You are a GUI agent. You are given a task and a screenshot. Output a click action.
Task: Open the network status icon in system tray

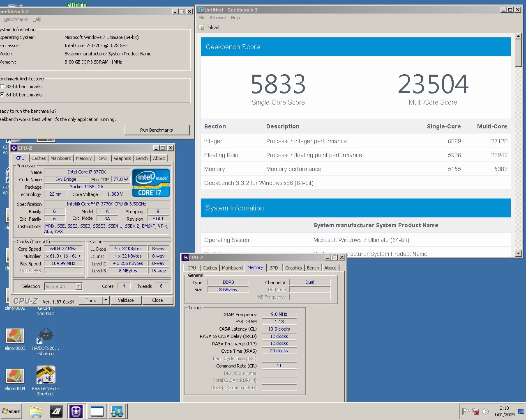click(475, 411)
